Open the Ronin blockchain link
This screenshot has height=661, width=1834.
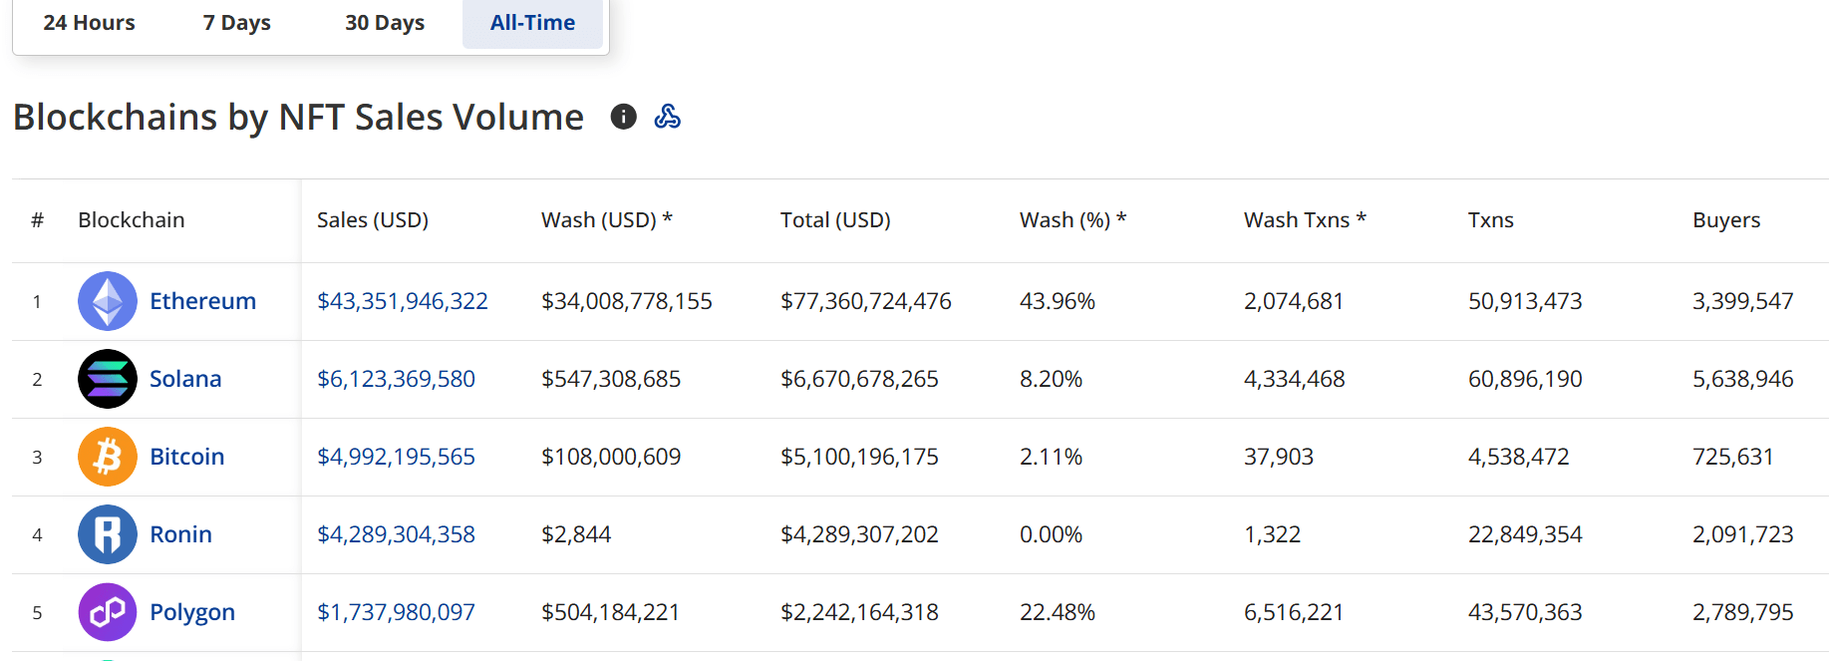(x=180, y=534)
